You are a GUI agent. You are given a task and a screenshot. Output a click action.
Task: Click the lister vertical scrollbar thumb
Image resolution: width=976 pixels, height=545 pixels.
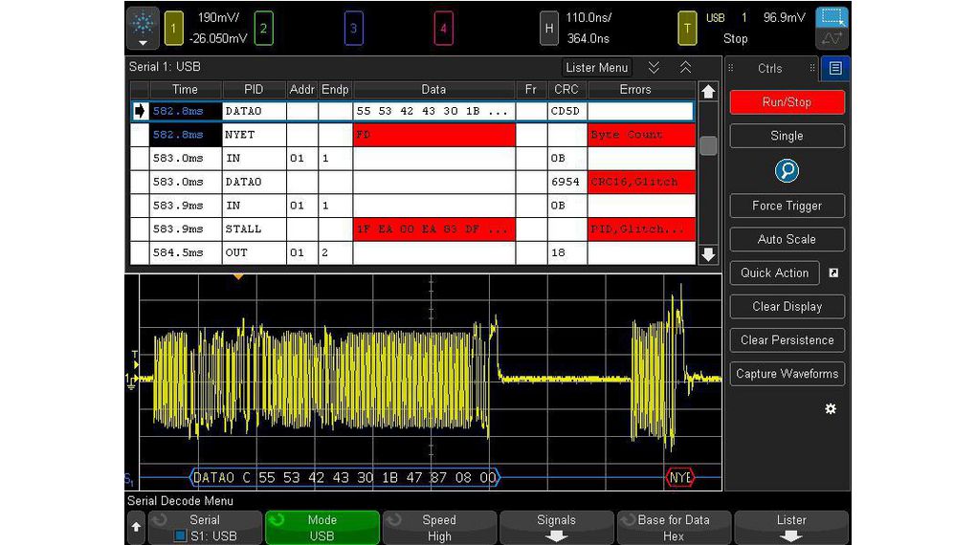708,145
